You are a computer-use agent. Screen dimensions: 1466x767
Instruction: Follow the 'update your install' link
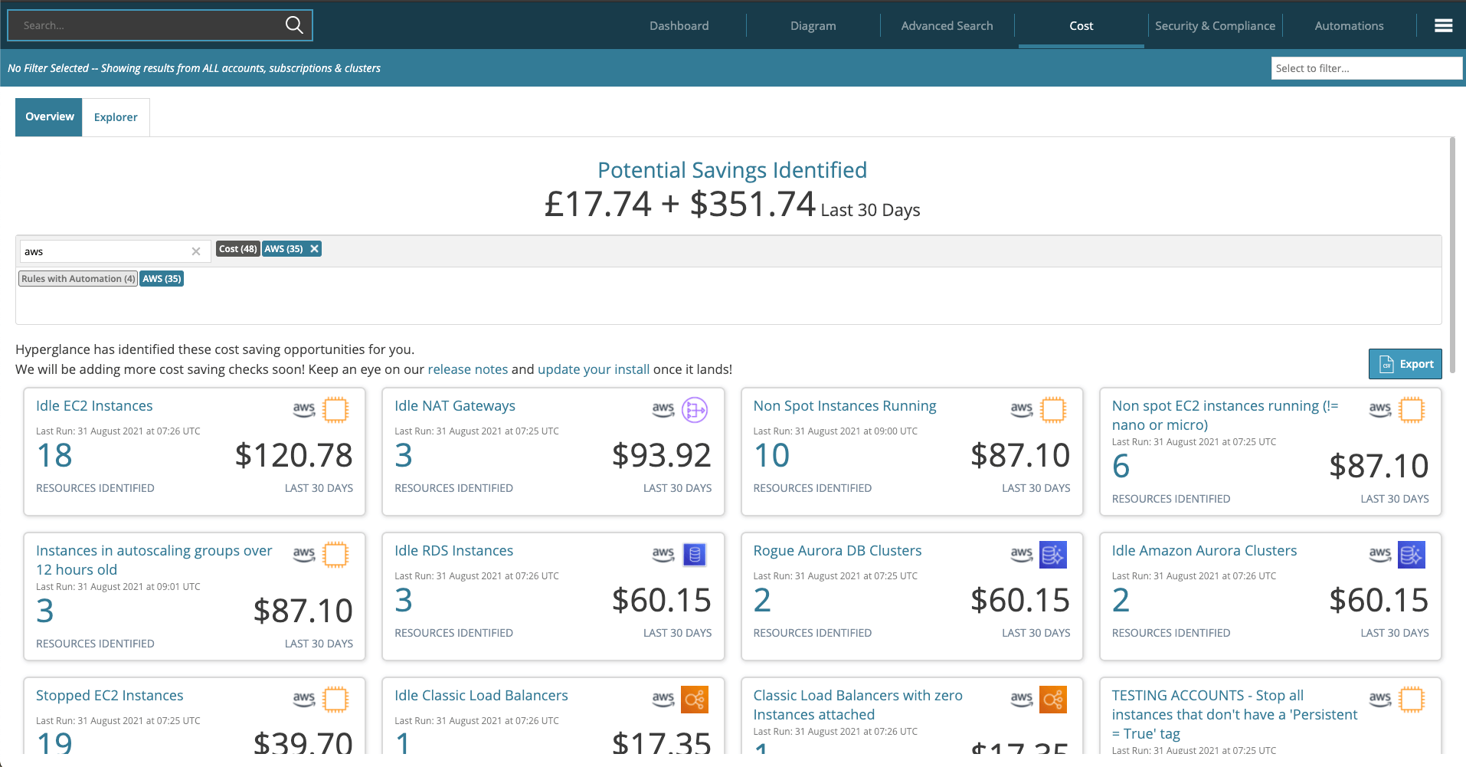(594, 369)
